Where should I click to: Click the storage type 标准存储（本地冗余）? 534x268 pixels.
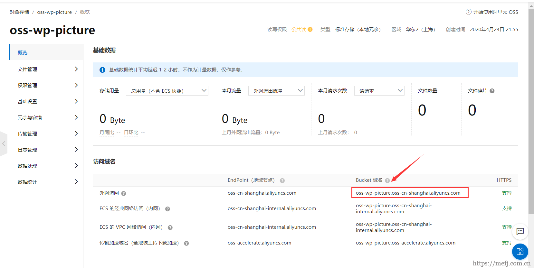tap(358, 29)
